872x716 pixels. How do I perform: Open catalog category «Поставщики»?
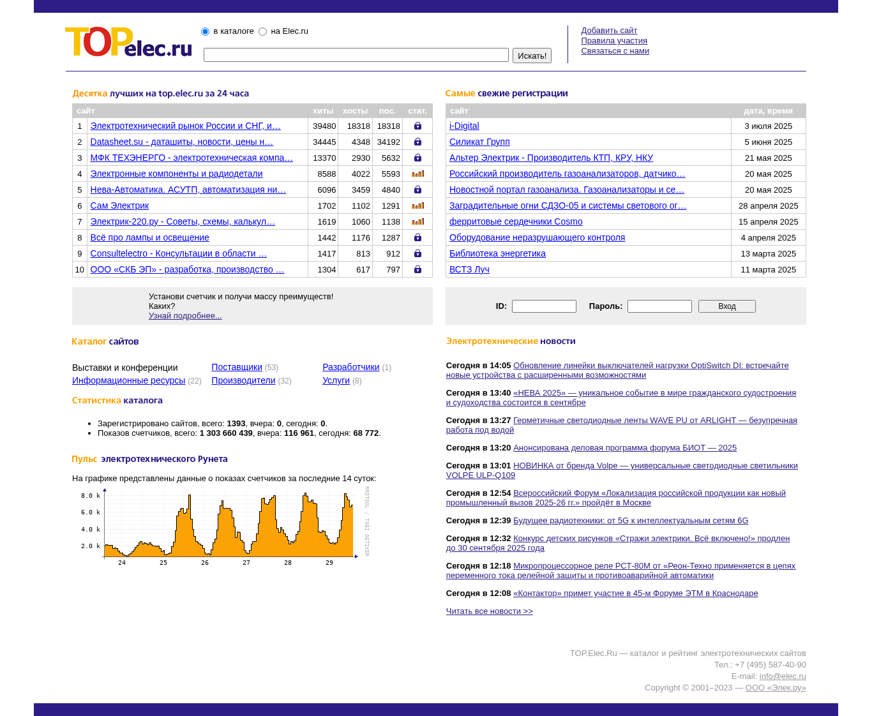click(x=237, y=367)
